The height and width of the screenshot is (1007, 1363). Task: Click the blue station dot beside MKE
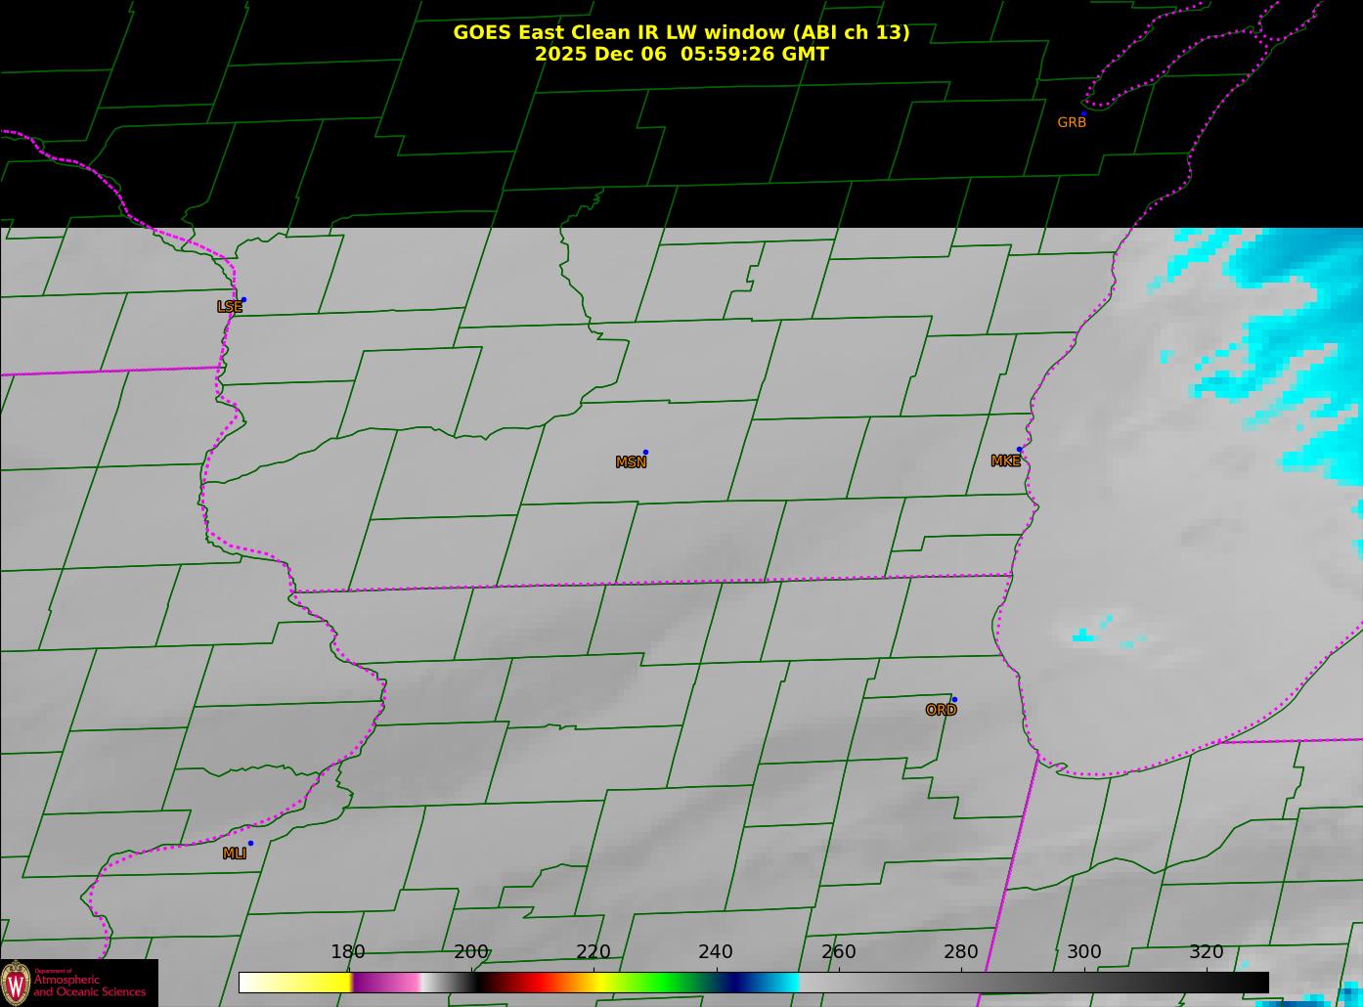pos(1019,450)
